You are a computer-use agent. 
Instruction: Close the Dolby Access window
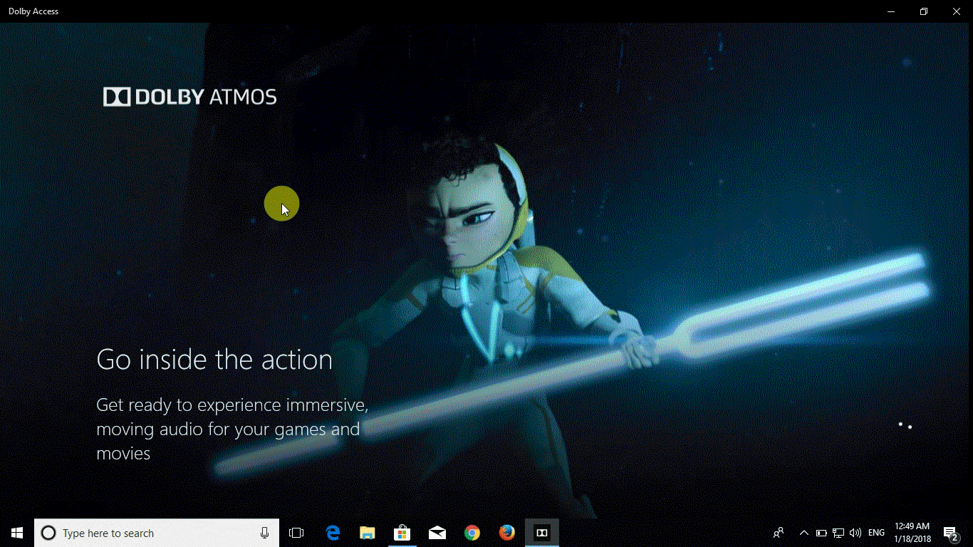[x=957, y=11]
